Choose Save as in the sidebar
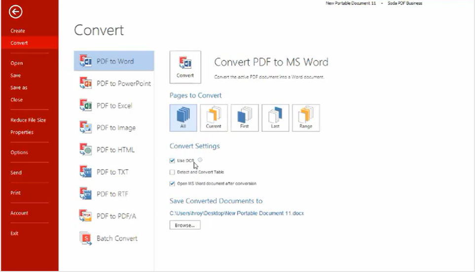Screen dimensions: 475x272 [x=19, y=88]
